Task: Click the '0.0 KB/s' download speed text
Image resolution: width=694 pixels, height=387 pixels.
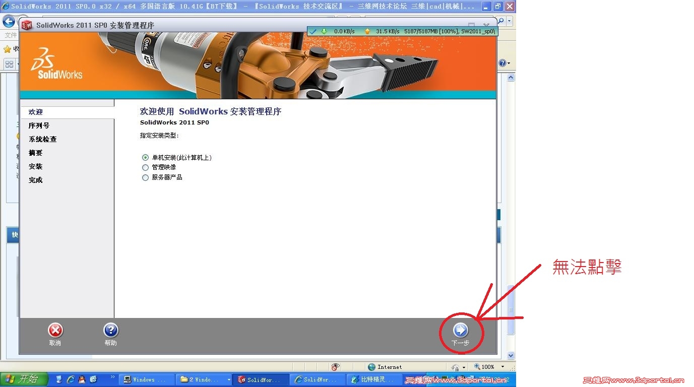Action: [344, 31]
